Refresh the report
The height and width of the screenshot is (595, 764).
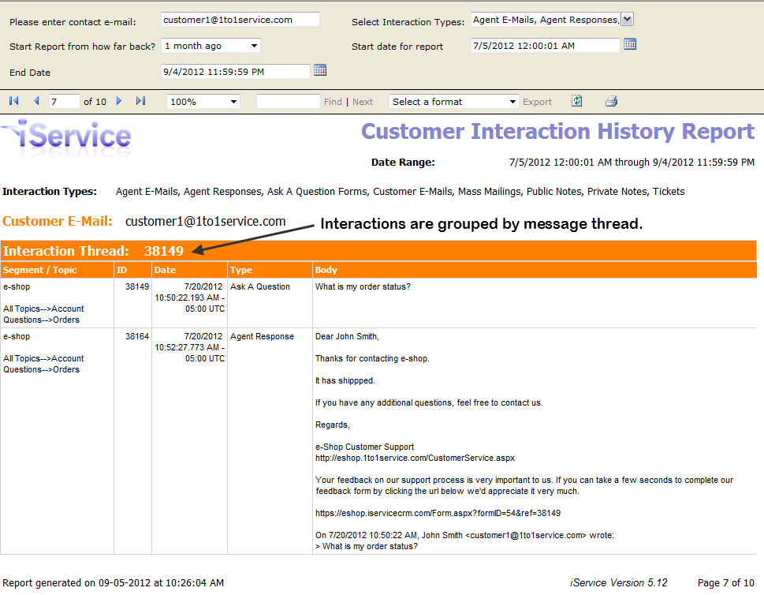click(x=577, y=101)
